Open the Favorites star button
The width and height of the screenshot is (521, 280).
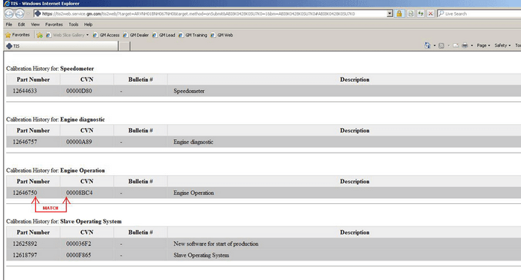18,35
